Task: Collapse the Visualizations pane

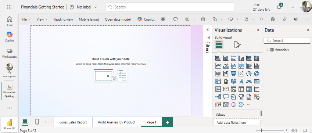Action: click(x=258, y=30)
